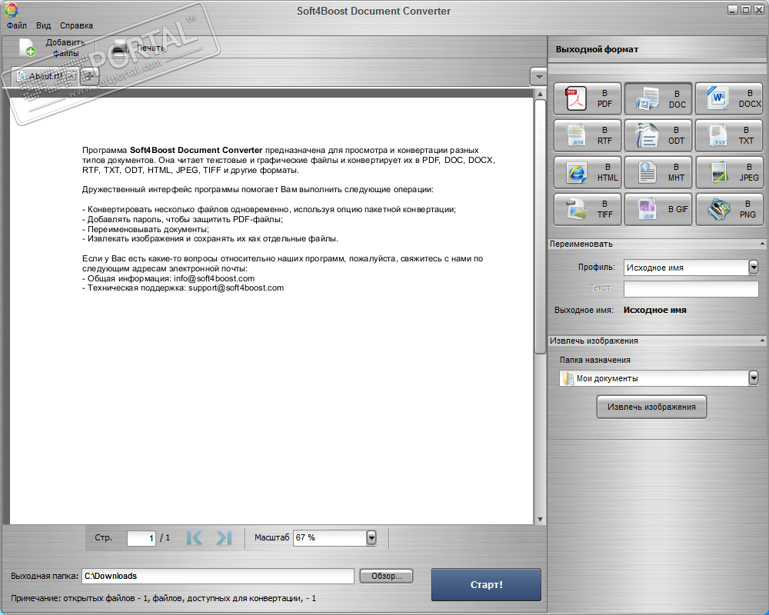
Task: Maximize the Document Converter window
Action: (x=745, y=10)
